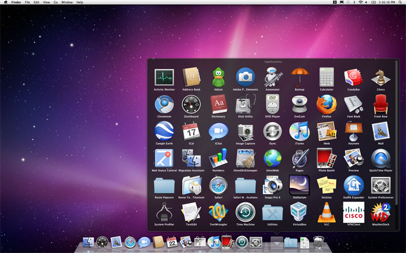Click the Finder icon in the Dock
The height and width of the screenshot is (253, 406).
pyautogui.click(x=88, y=243)
